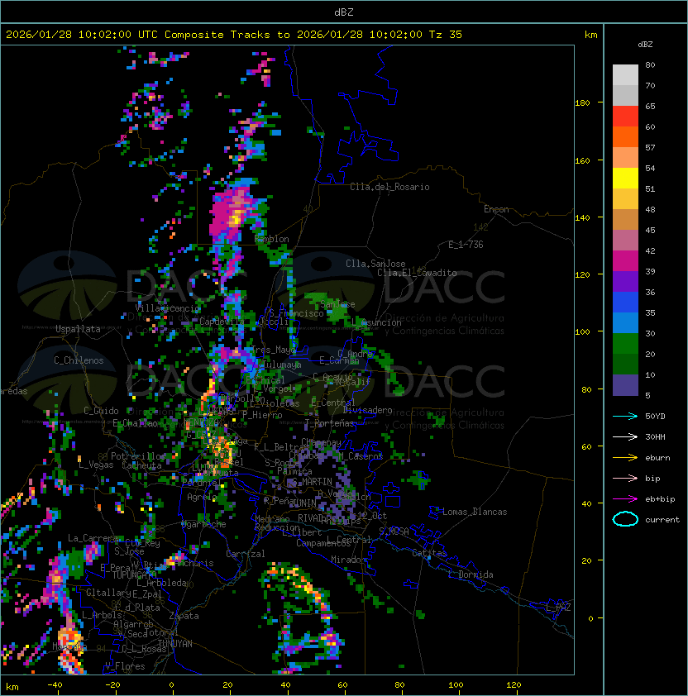Click the 100 km vertical axis tick label
688x696 pixels.
pos(582,332)
